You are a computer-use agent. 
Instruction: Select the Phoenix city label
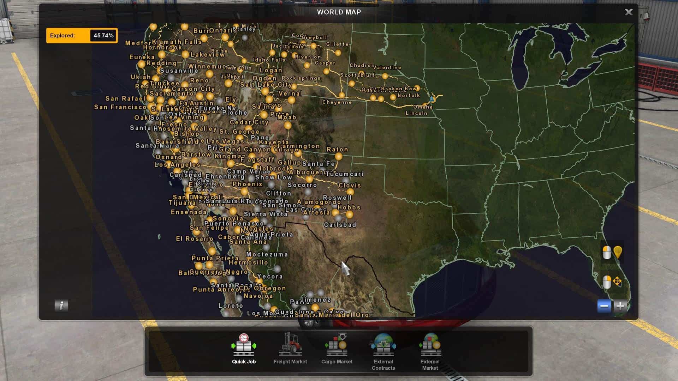coord(247,184)
